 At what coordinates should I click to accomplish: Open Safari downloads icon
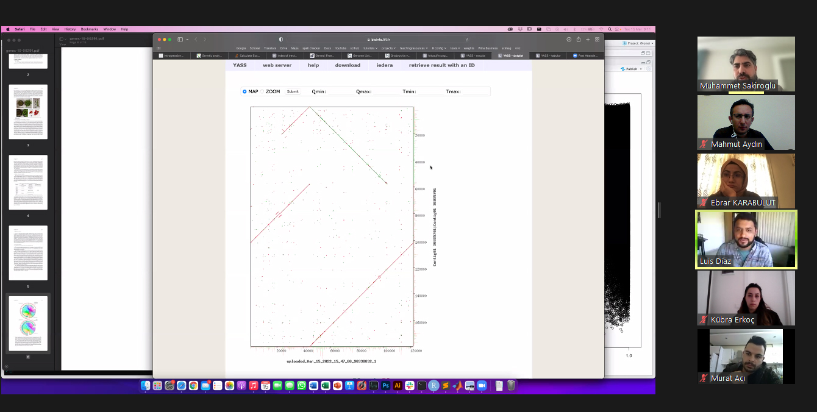click(x=569, y=40)
